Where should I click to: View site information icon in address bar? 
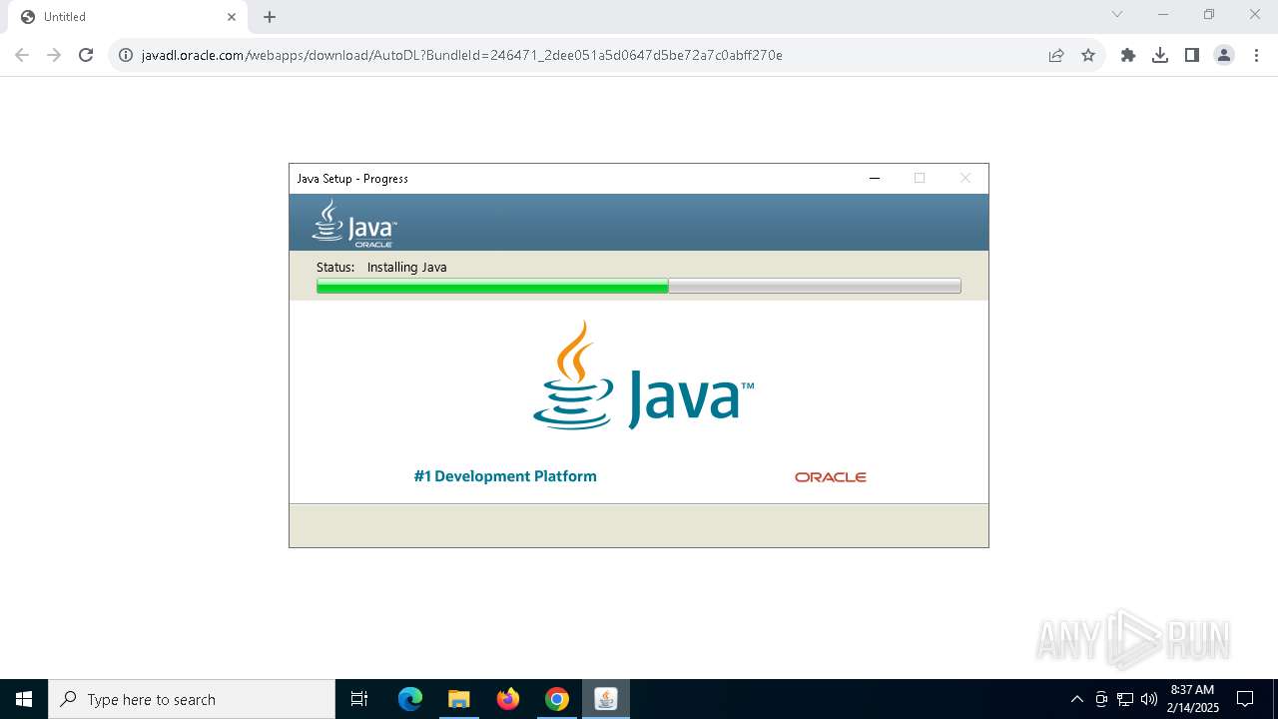(126, 55)
